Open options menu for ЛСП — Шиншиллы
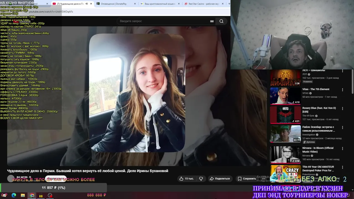354x199 pixels. pyautogui.click(x=342, y=71)
